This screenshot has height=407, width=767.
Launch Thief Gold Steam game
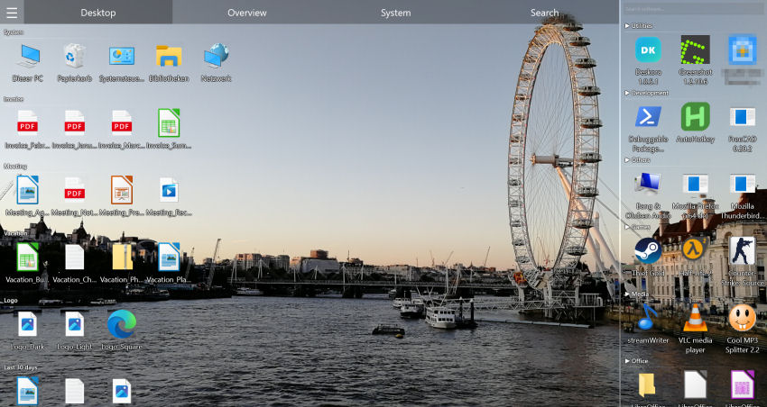[648, 257]
